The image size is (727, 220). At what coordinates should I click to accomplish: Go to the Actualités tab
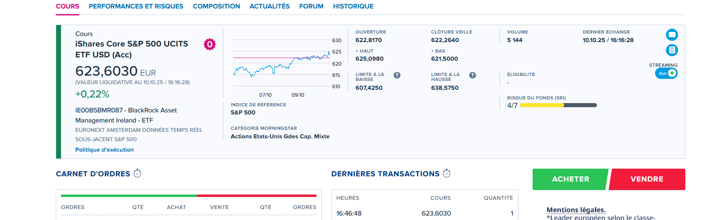[x=269, y=6]
